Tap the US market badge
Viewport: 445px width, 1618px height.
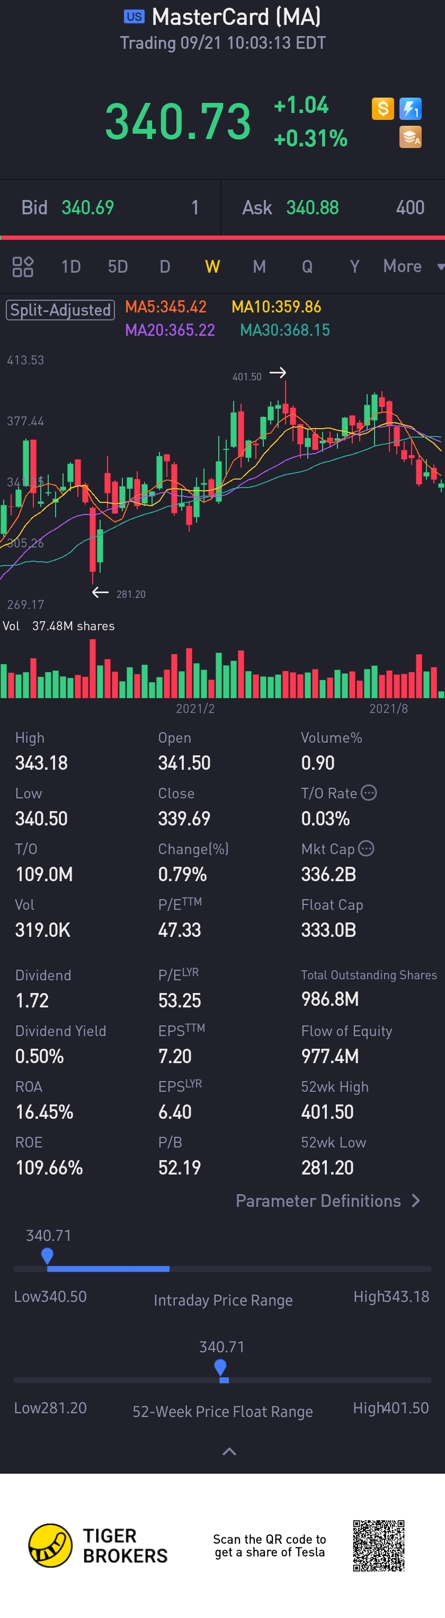click(133, 17)
